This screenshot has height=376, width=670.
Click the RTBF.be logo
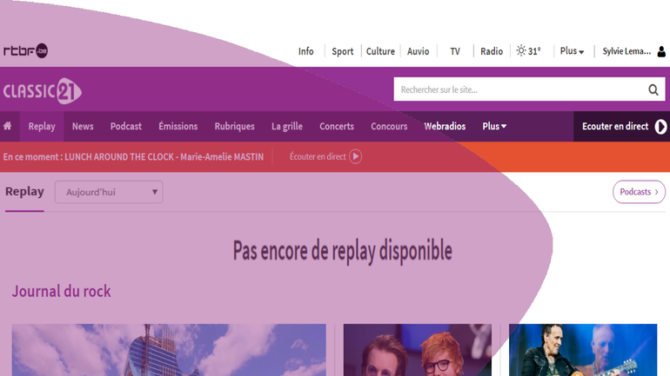point(25,51)
